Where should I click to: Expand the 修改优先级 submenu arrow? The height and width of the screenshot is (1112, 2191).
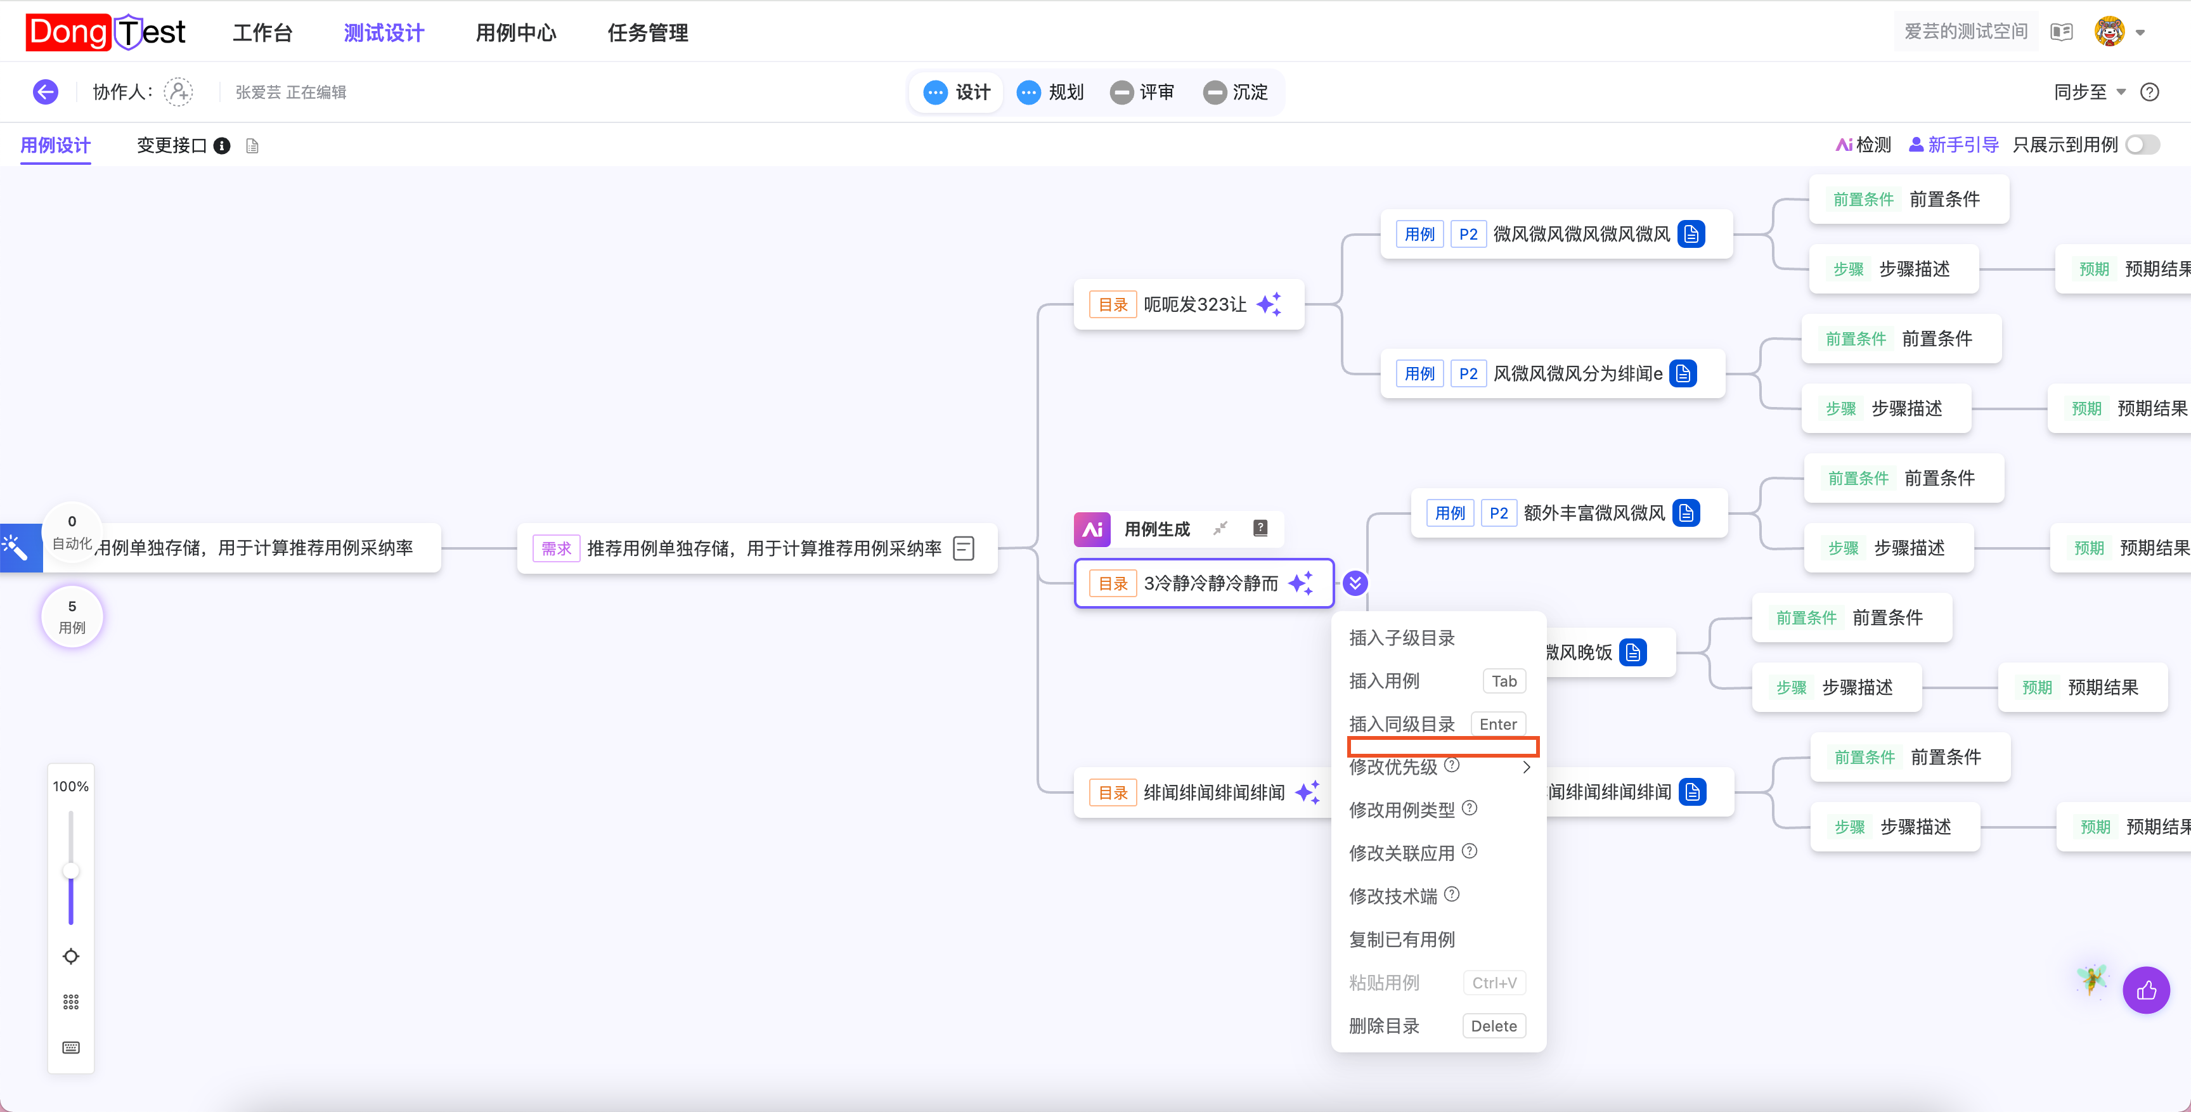pos(1527,767)
